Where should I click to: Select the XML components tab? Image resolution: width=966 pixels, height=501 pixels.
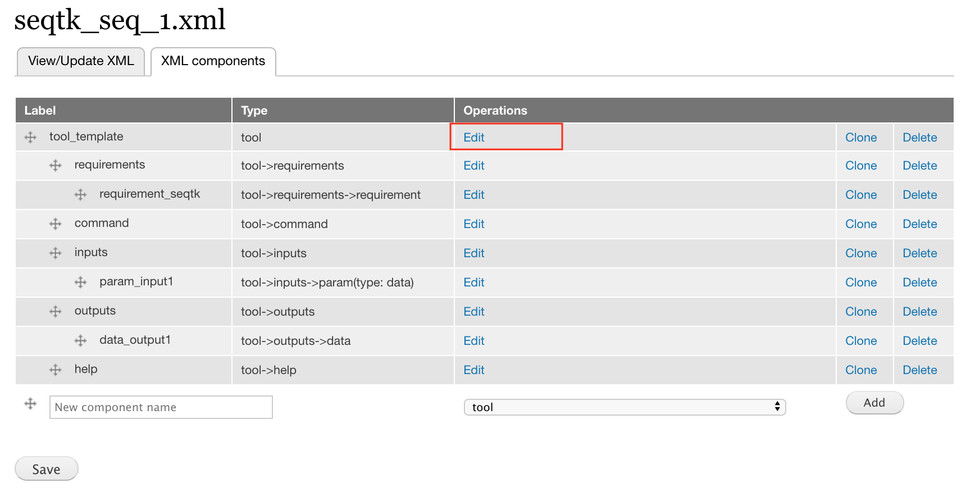tap(213, 61)
